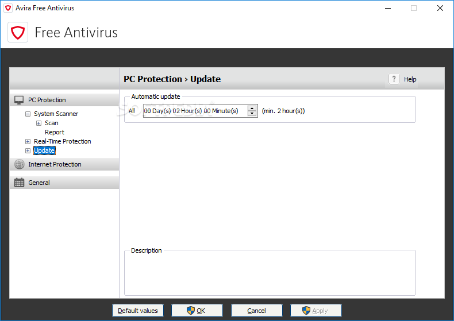Image resolution: width=454 pixels, height=321 pixels.
Task: Expand the Update tree node
Action: (x=28, y=150)
